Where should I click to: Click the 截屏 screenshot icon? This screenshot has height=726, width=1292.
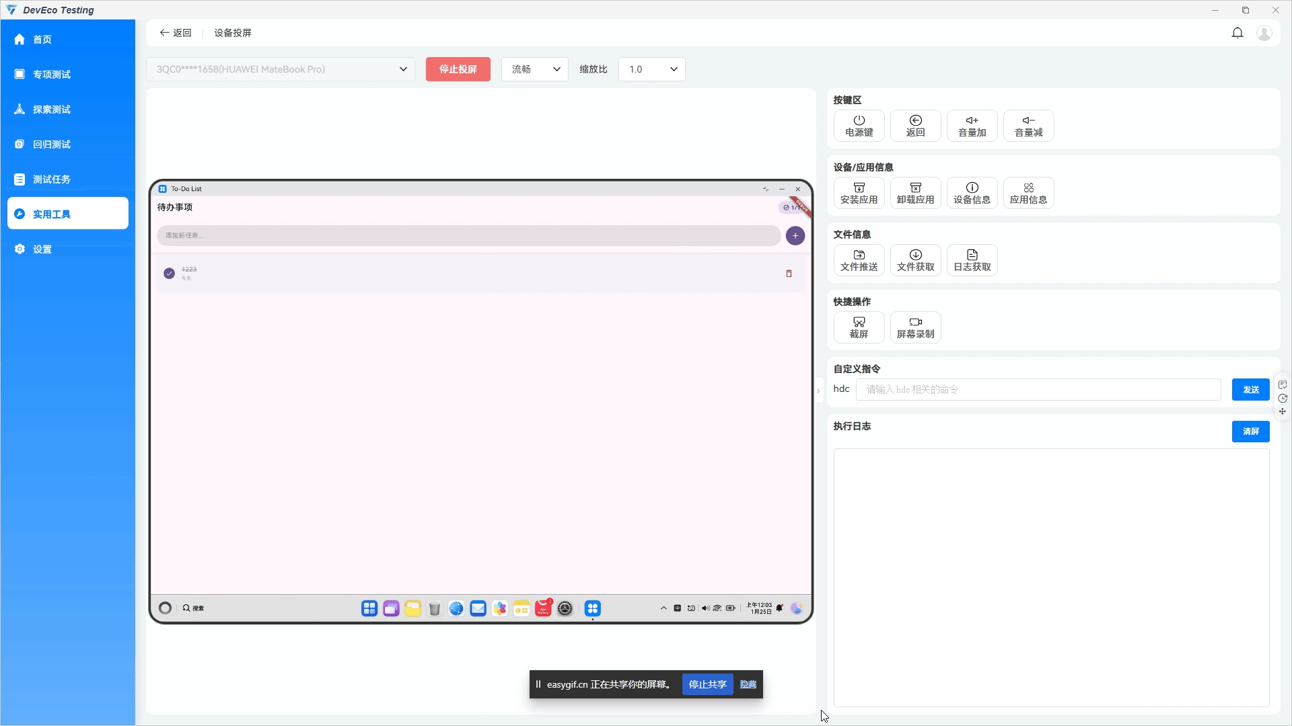pos(859,327)
